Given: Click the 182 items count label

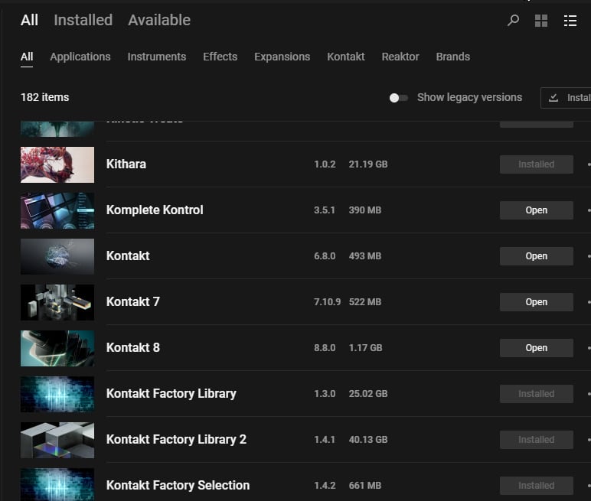Looking at the screenshot, I should [45, 98].
